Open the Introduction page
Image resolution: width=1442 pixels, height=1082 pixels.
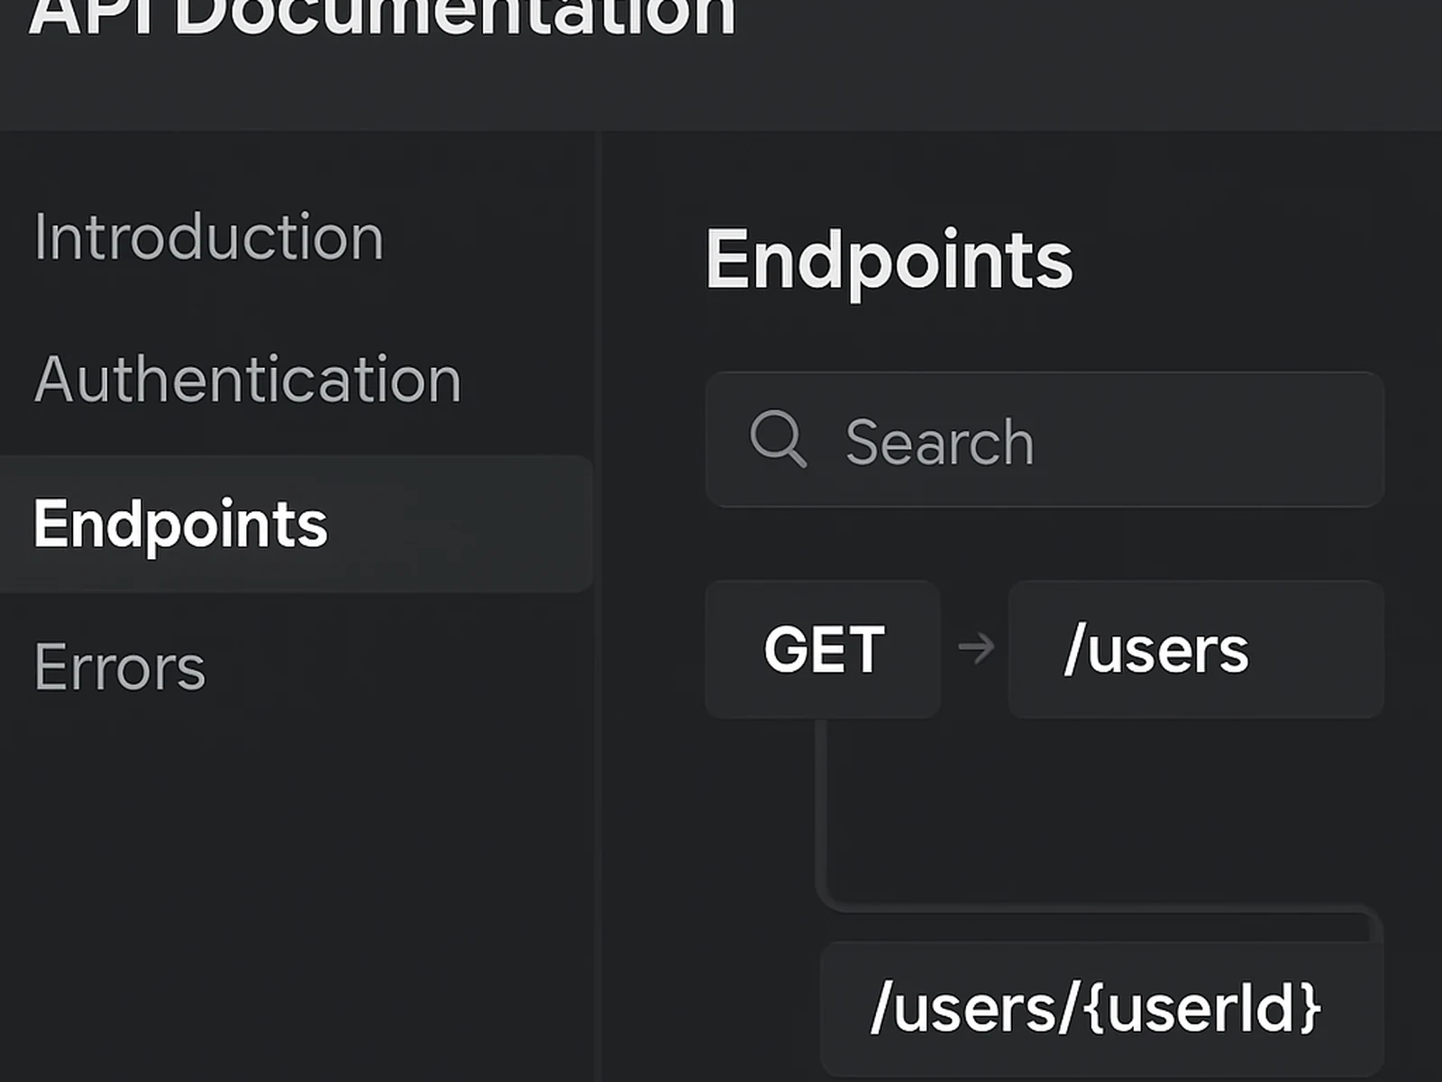[x=208, y=237]
